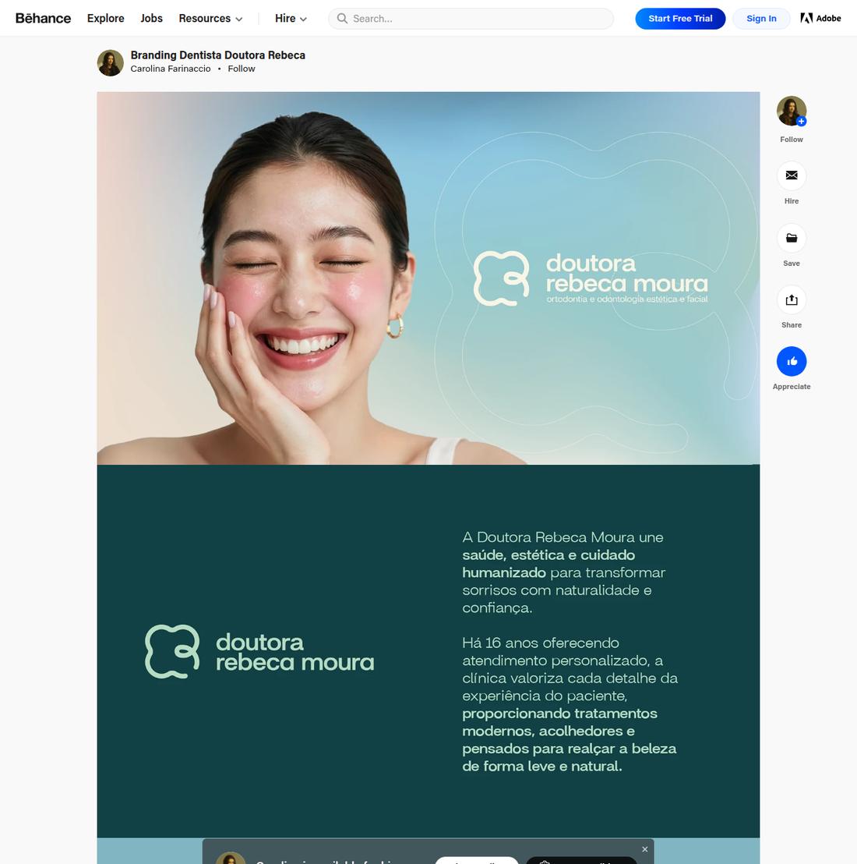Viewport: 857px width, 864px height.
Task: Open the Explore page
Action: coord(106,18)
